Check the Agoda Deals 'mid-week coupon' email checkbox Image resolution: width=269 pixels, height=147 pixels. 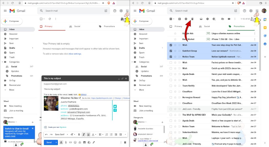click(171, 74)
